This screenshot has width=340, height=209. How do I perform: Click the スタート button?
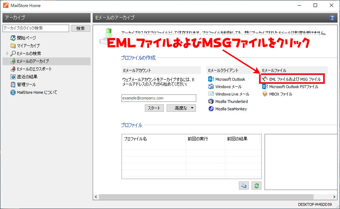pyautogui.click(x=154, y=108)
